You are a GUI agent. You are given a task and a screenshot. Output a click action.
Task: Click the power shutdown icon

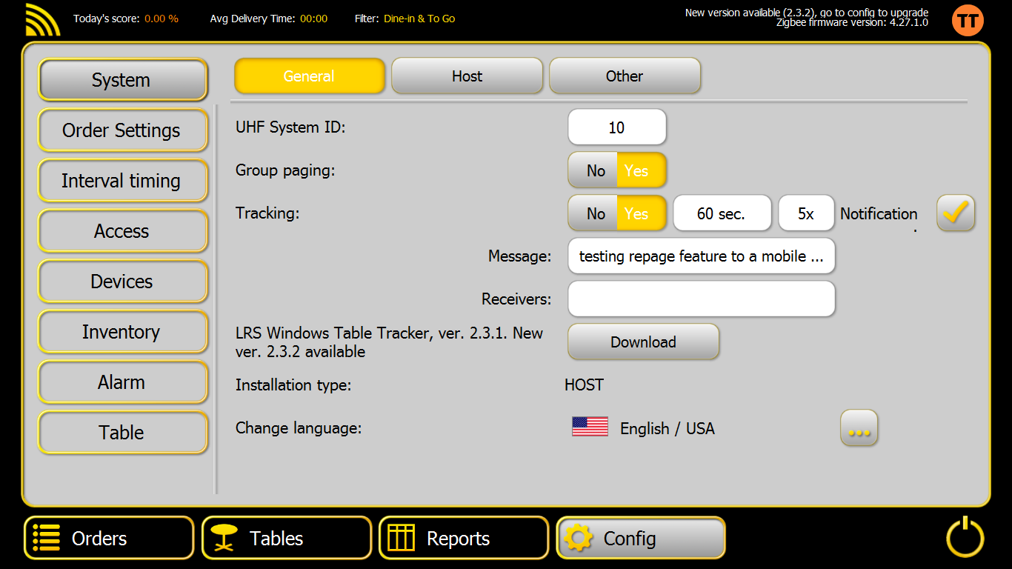coord(965,537)
